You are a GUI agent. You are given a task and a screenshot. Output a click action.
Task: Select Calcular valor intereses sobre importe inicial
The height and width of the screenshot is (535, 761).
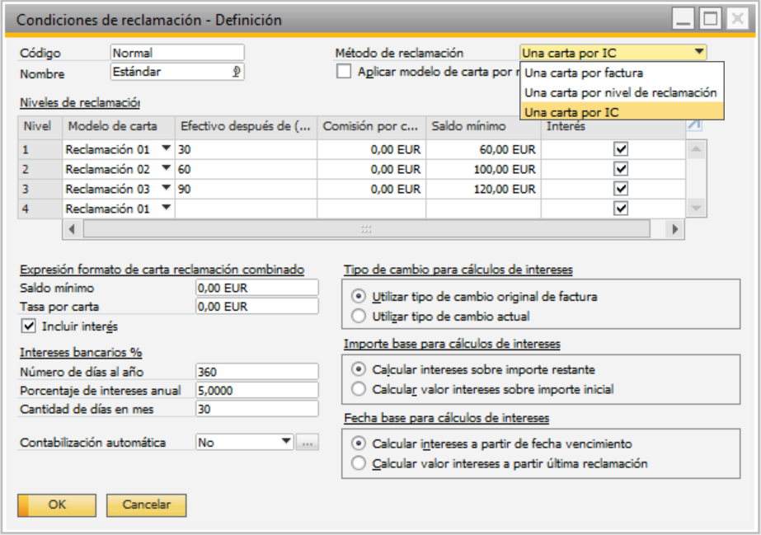coord(359,389)
